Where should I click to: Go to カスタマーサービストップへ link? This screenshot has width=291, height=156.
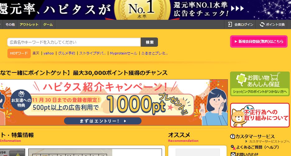269,141
